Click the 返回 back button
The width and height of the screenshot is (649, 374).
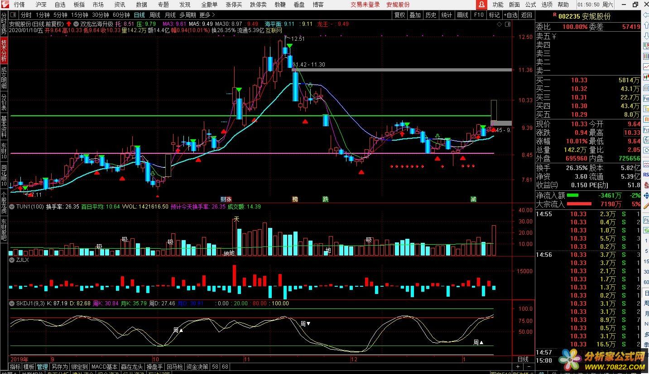coord(526,15)
